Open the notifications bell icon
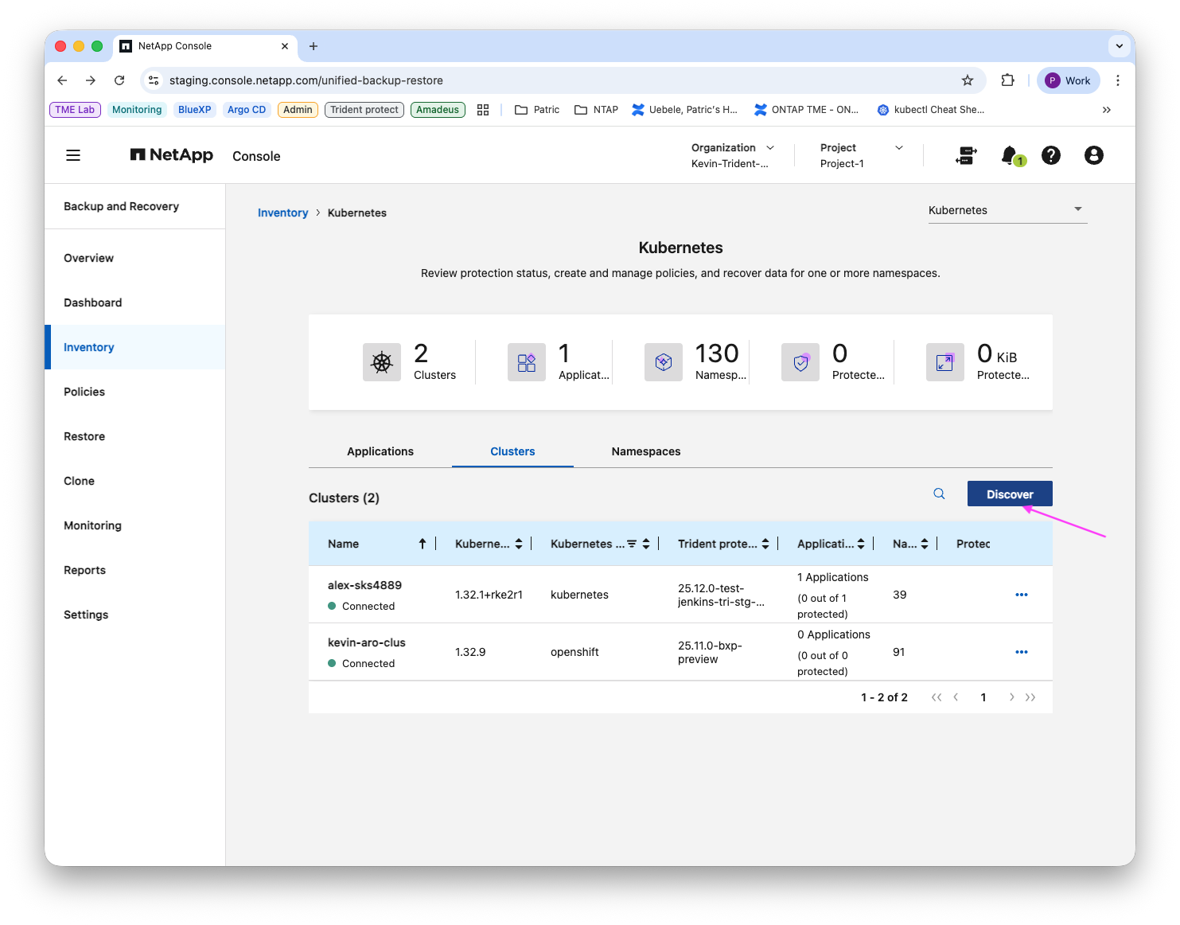 tap(1010, 155)
